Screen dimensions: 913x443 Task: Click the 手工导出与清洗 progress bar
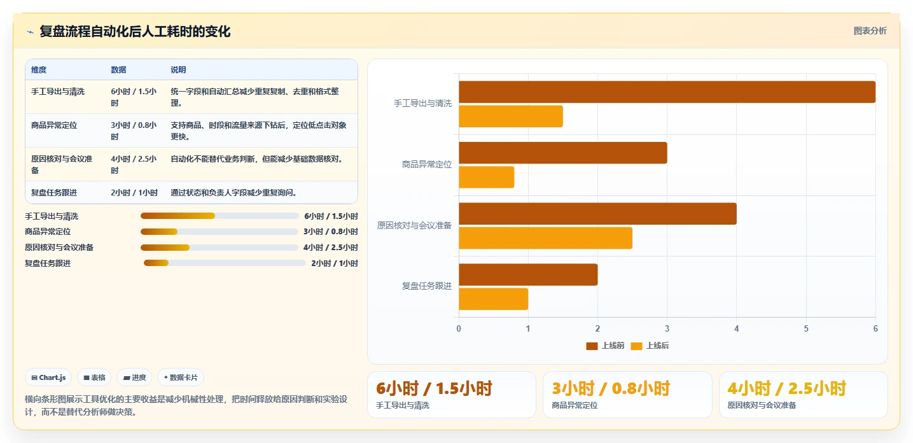220,216
